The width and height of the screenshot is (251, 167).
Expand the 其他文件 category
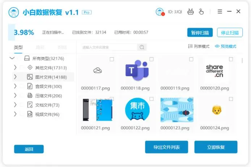pyautogui.click(x=15, y=68)
